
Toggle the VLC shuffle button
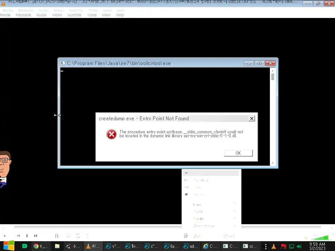pyautogui.click(x=87, y=236)
